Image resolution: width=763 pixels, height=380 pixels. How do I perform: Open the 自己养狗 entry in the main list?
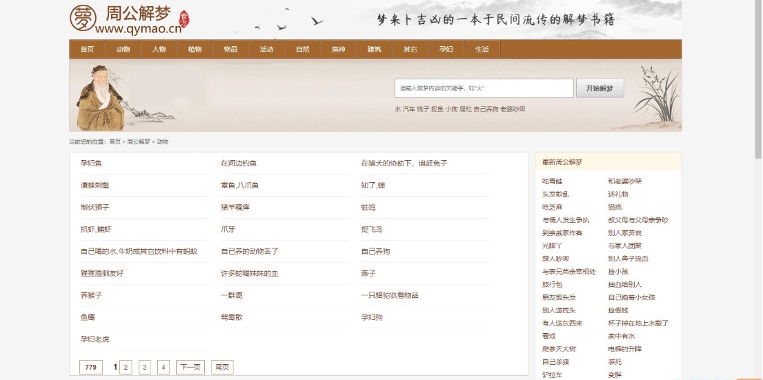(375, 252)
